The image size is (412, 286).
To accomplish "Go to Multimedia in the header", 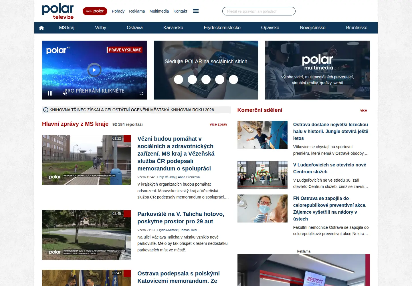I will click(x=159, y=11).
